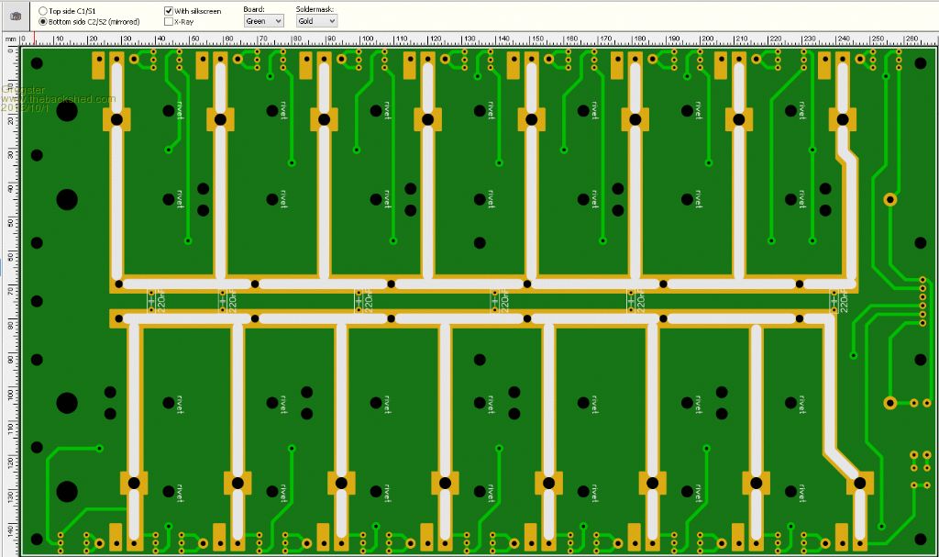This screenshot has height=557, width=939.
Task: Click the vertical six-pad header at right edge
Action: click(x=922, y=301)
